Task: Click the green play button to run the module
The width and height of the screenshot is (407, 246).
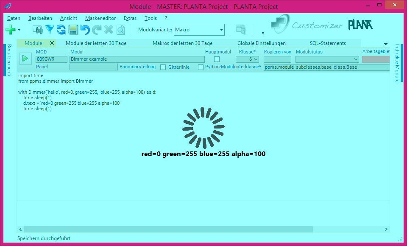Action: (x=25, y=59)
